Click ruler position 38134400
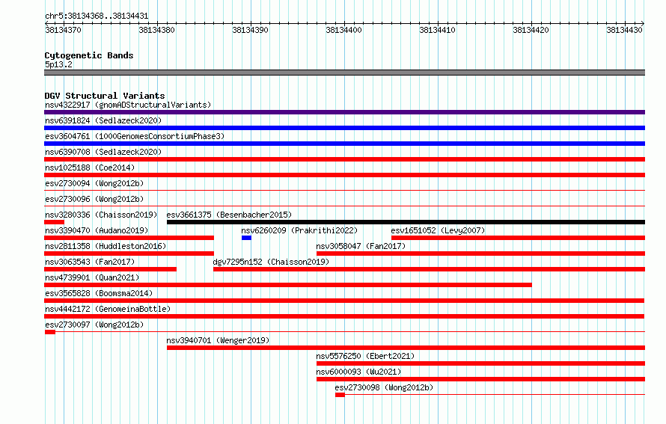The height and width of the screenshot is (424, 666). [x=343, y=30]
